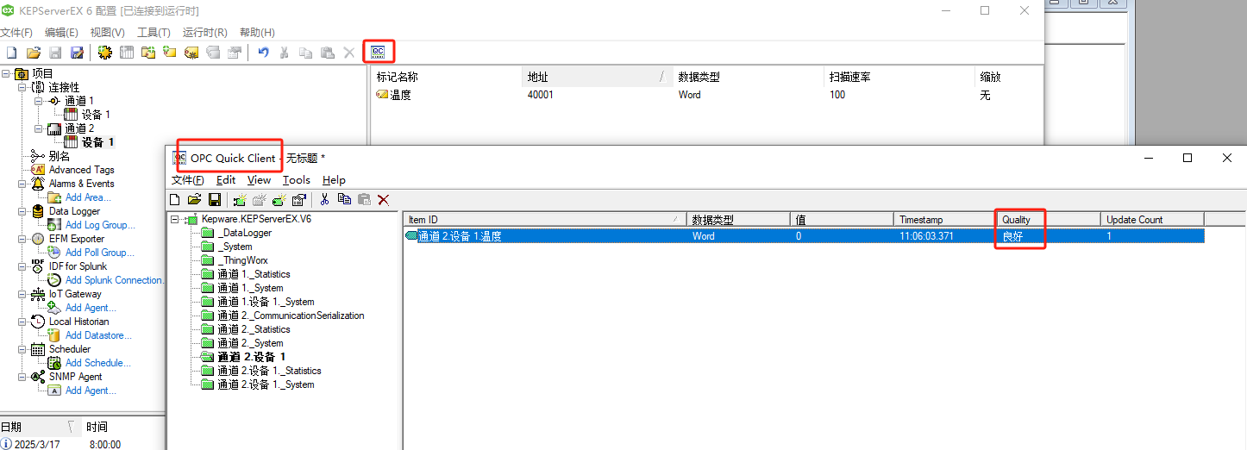Click Paste icon in KEPServerEX toolbar

point(327,53)
